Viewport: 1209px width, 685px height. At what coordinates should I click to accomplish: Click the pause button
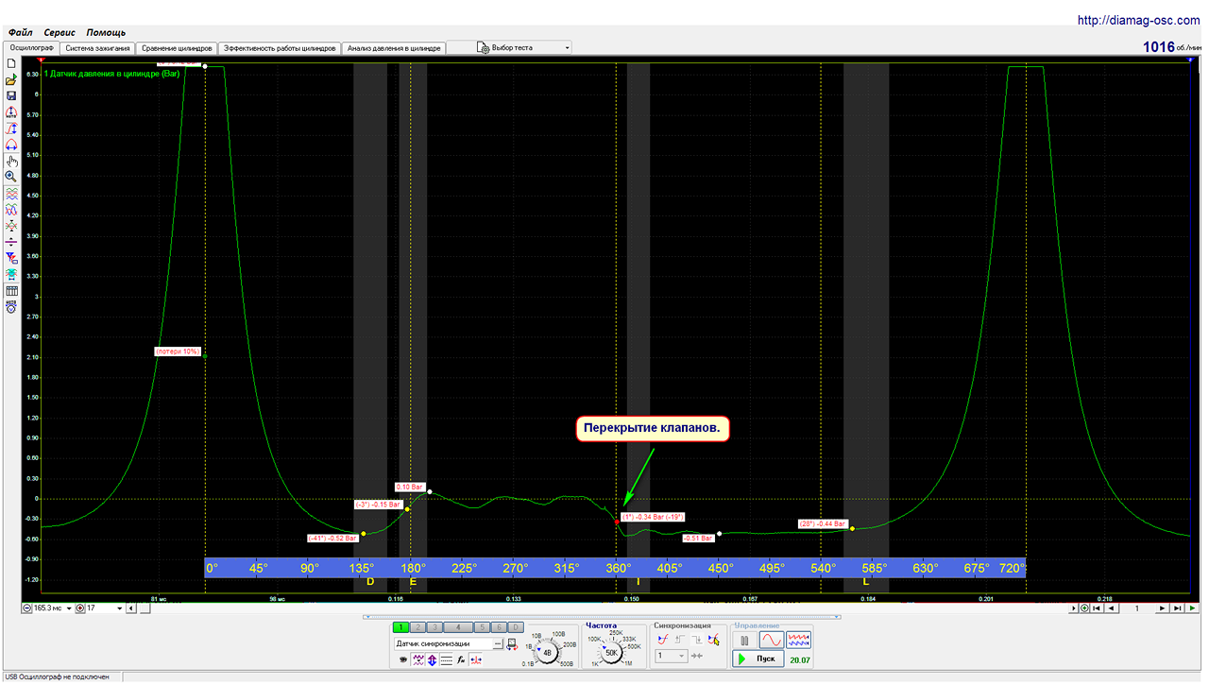coord(744,641)
